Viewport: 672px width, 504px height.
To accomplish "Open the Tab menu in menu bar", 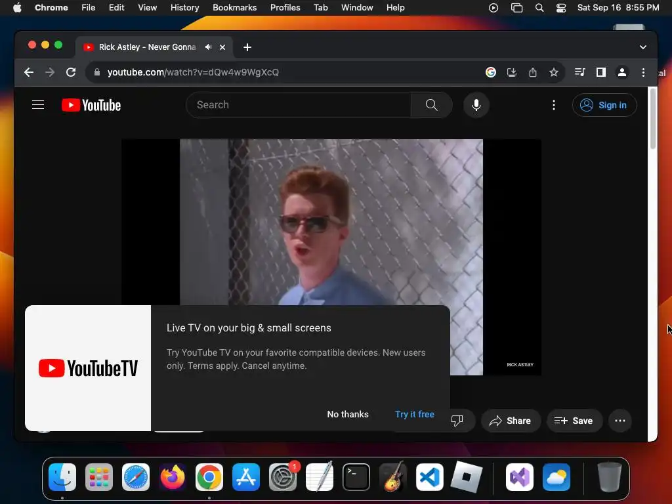I will (x=320, y=8).
